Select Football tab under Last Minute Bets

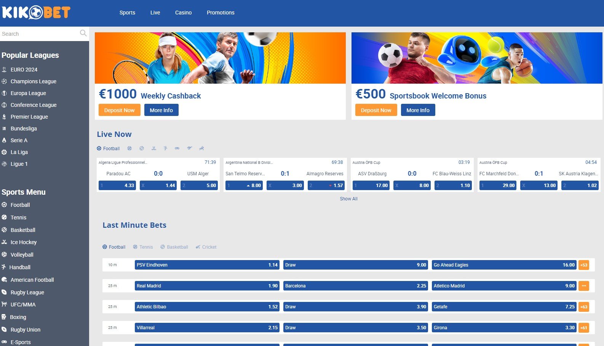(x=114, y=247)
